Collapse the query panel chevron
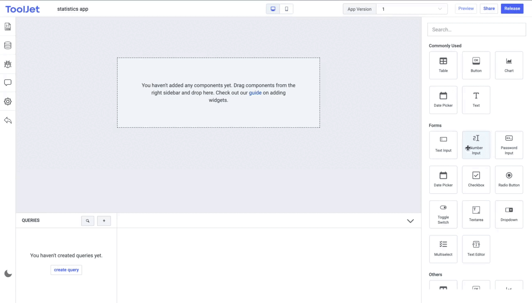This screenshot has width=532, height=303. point(410,221)
